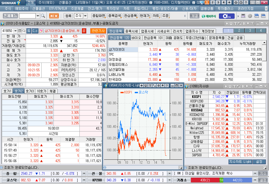Open the 주식 type dropdown in toolbar
Image resolution: width=269 pixels, height=184 pixels.
[85, 16]
